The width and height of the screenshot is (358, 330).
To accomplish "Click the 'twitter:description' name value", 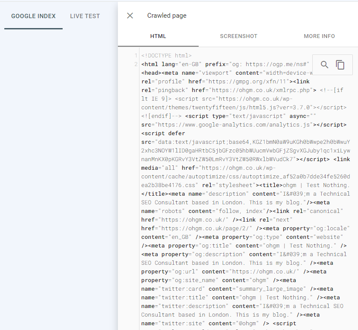I will click(193, 306).
